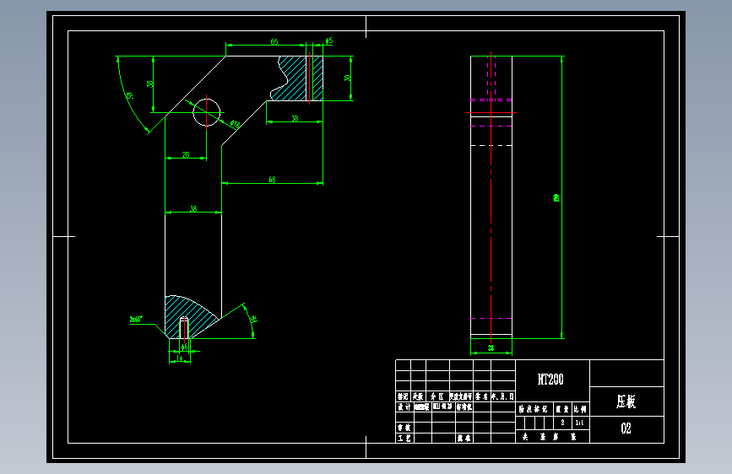Click the 28 width dimension under side view
Screen dimensions: 732x474
491,348
